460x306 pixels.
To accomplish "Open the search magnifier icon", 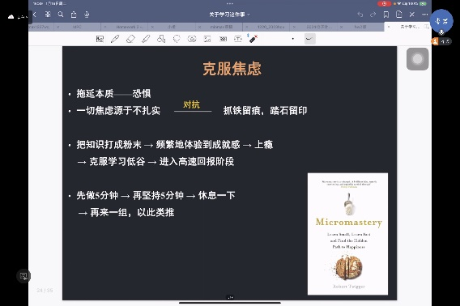I will pyautogui.click(x=61, y=15).
